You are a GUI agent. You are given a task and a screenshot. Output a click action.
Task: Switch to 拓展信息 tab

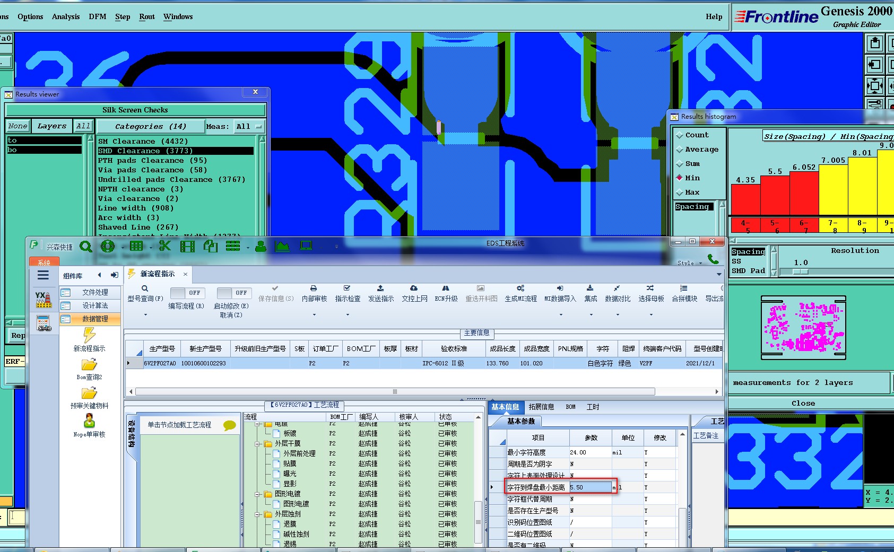tap(542, 407)
